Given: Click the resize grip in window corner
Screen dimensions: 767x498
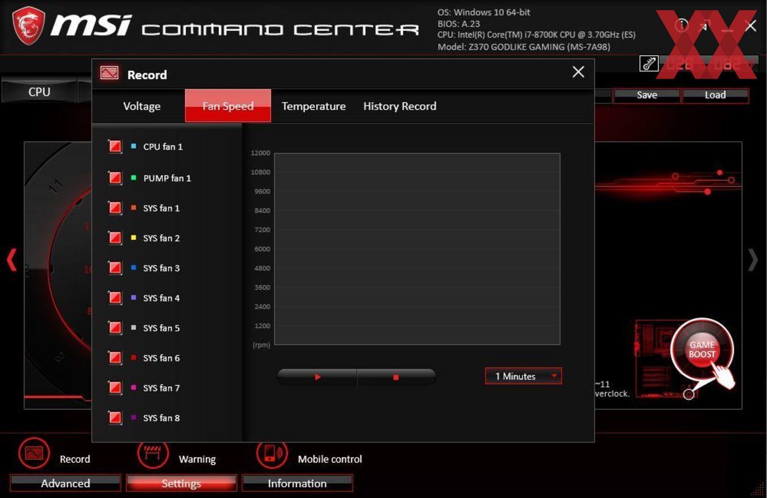Looking at the screenshot, I should tap(758, 489).
